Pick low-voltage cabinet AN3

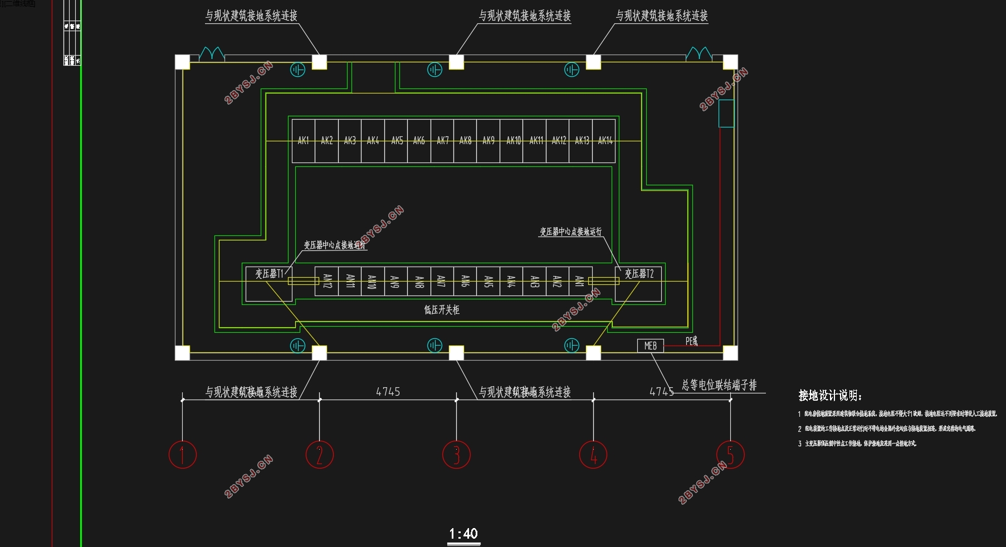(x=534, y=282)
